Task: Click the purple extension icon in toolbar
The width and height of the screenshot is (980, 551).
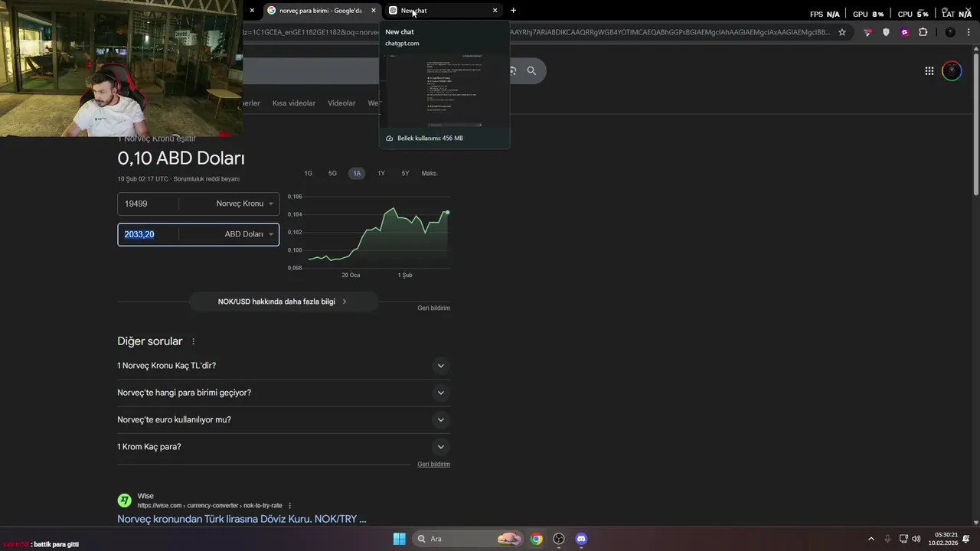Action: [x=904, y=32]
